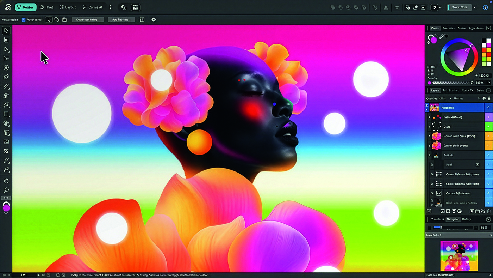Click the gear icon in the context toolbar
Screen dimensions: 493x278
pos(154,20)
